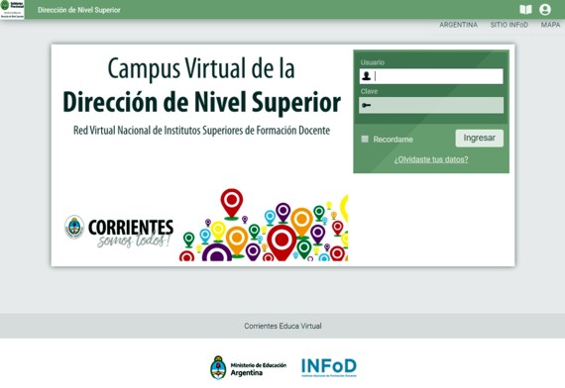Open the user account icon in the header
Image resolution: width=565 pixels, height=388 pixels.
pos(545,9)
